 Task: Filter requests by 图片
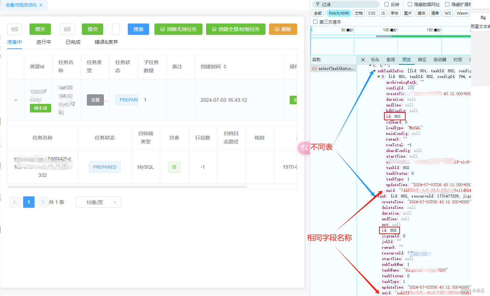click(x=408, y=13)
